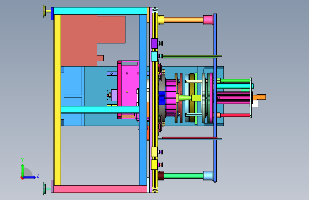Select the small salmon square block

[100, 58]
